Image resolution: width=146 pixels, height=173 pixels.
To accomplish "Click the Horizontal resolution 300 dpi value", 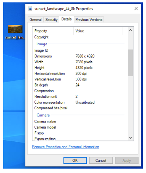I will 81,73.
